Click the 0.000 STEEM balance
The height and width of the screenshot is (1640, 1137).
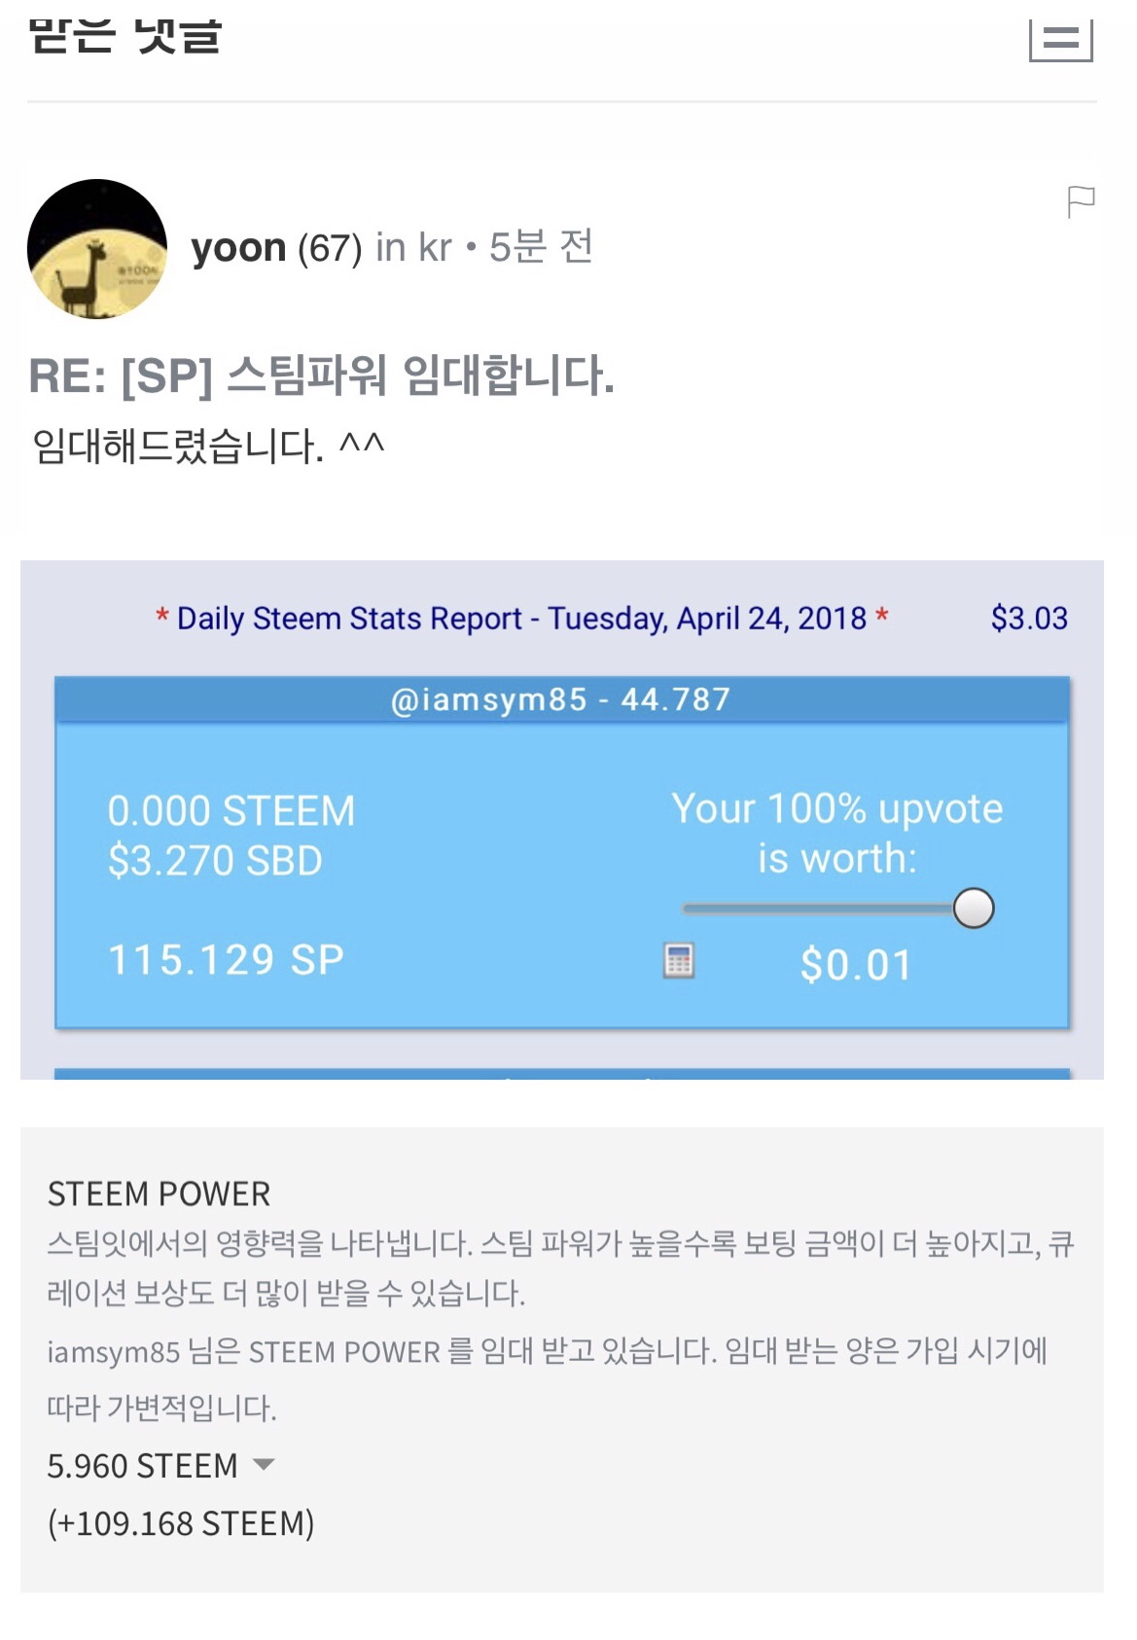(x=231, y=810)
